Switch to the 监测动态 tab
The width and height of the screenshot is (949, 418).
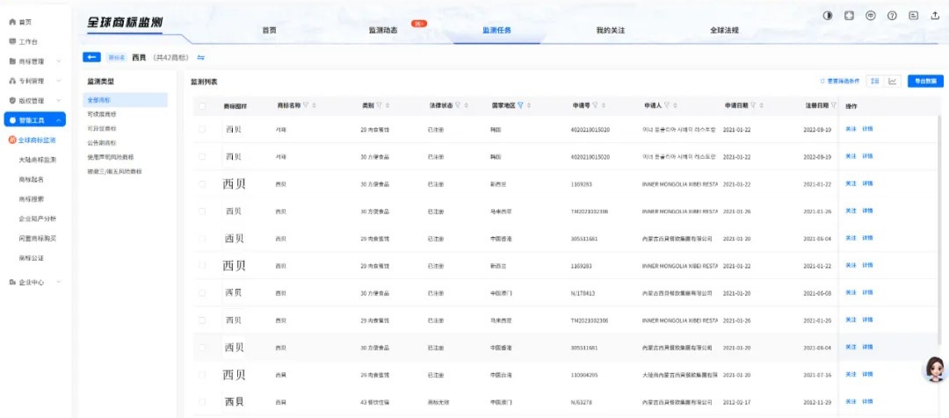(x=383, y=30)
